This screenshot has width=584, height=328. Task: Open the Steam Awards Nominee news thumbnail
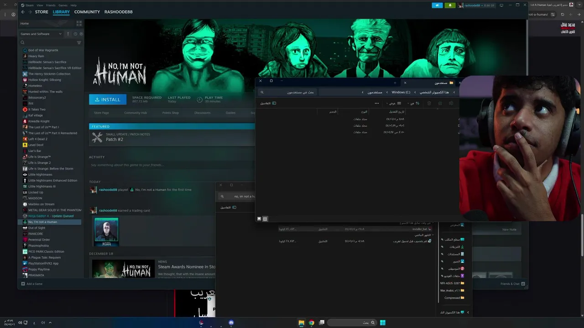[123, 268]
